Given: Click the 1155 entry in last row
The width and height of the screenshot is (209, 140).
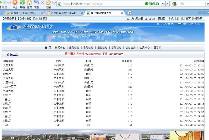Looking at the screenshot, I should click(6, 125).
